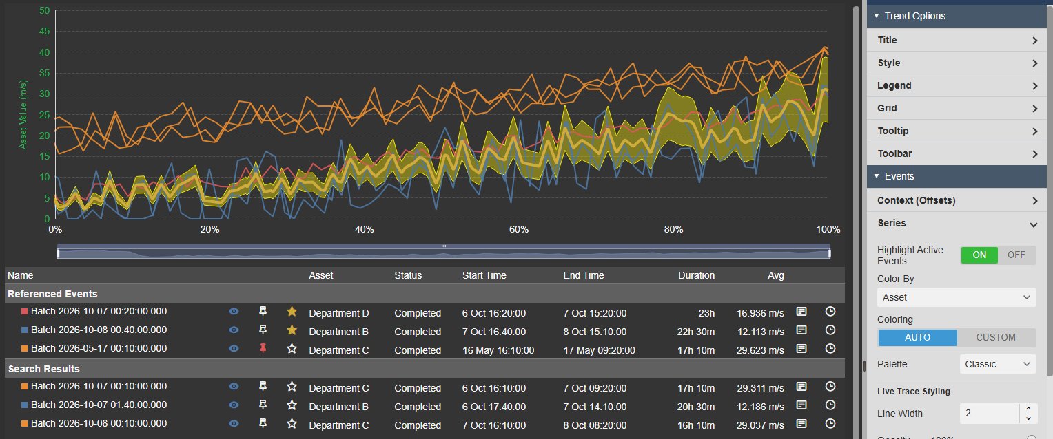1053x439 pixels.
Task: Click clock icon on the 12.186 m/s row
Action: click(x=830, y=405)
